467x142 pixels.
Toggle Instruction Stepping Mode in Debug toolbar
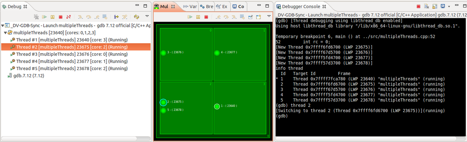pos(116,17)
